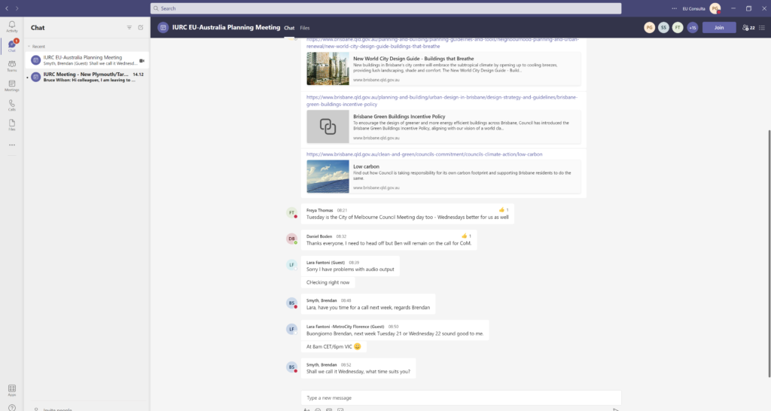The height and width of the screenshot is (411, 771).
Task: Start a new chat with compose icon
Action: (140, 27)
